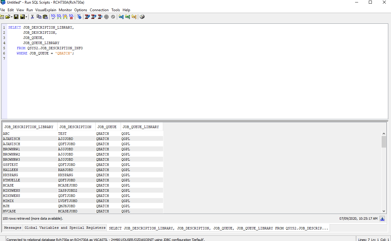This screenshot has height=241, width=391.
Task: Click the Save diskette icon
Action: (16, 17)
